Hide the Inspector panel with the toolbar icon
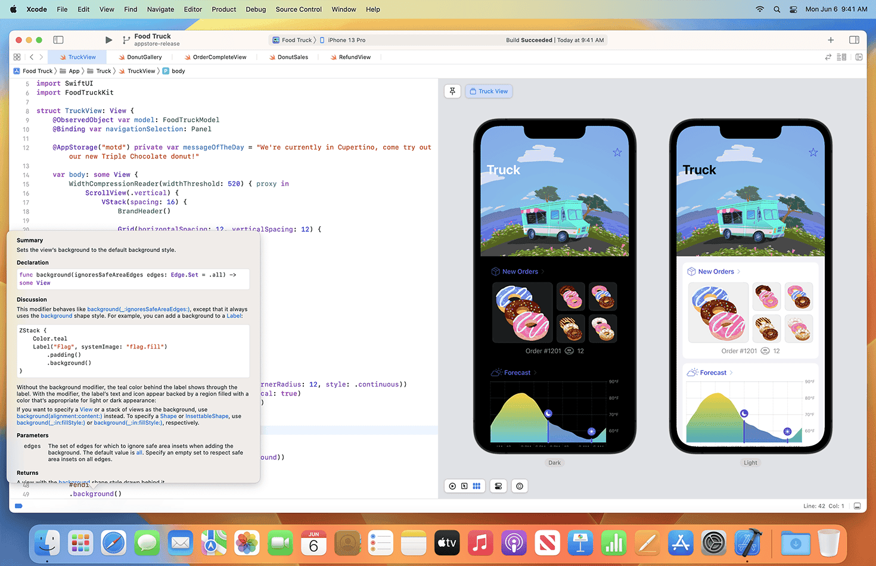876x566 pixels. coord(854,40)
